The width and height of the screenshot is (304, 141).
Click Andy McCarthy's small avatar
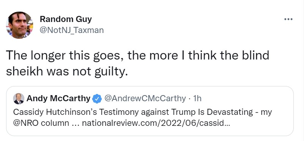[x=19, y=99]
